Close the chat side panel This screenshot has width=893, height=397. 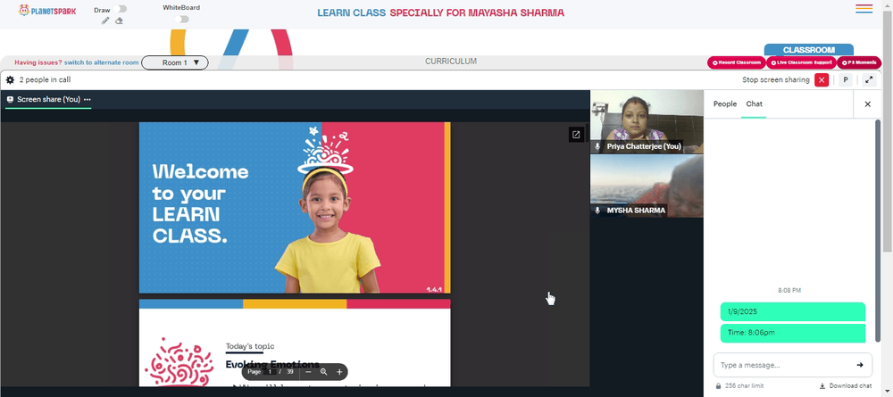pos(867,104)
